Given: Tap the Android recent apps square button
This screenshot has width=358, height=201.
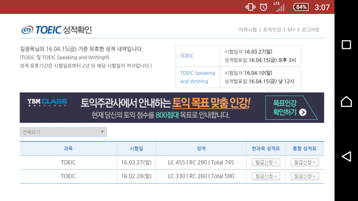Looking at the screenshot, I should coord(346,45).
